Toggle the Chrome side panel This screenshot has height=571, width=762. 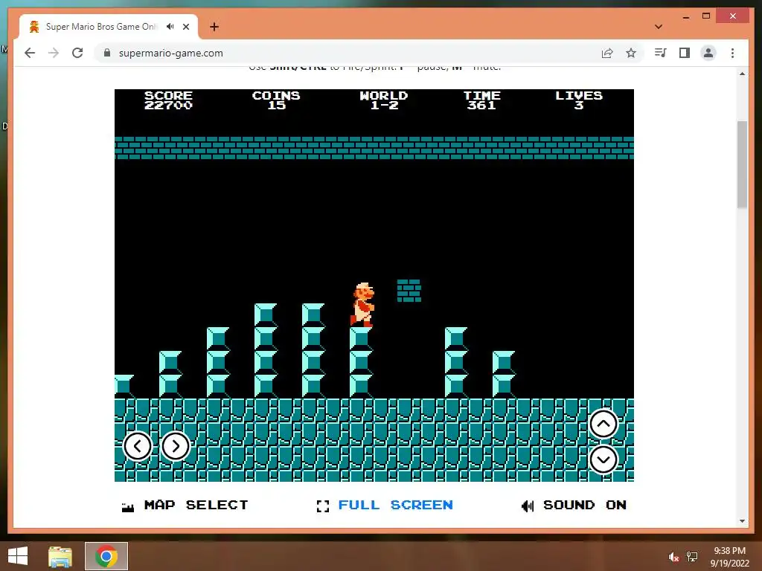coord(685,53)
